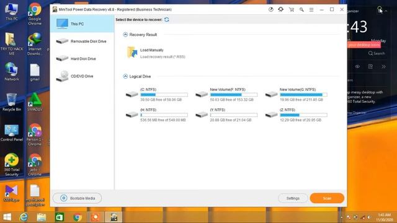The image size is (397, 223).
Task: Click the Bootable Media button
Action: click(x=77, y=198)
